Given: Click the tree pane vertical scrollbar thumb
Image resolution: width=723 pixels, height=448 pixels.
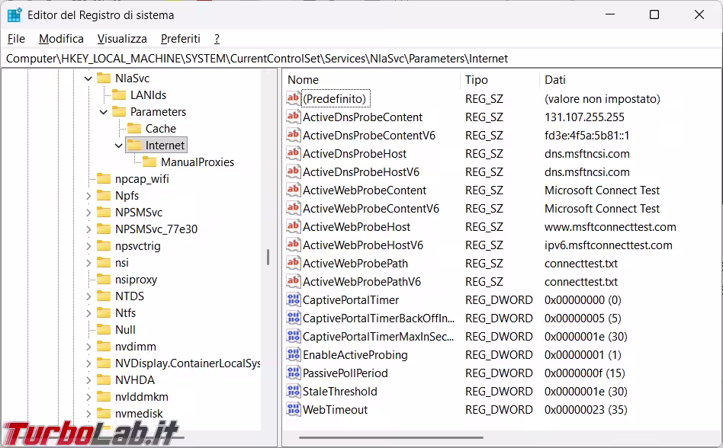Looking at the screenshot, I should 268,257.
